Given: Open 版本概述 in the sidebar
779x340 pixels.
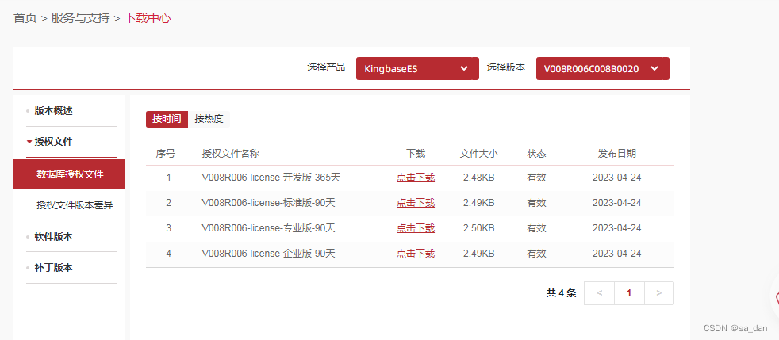Looking at the screenshot, I should (x=54, y=111).
